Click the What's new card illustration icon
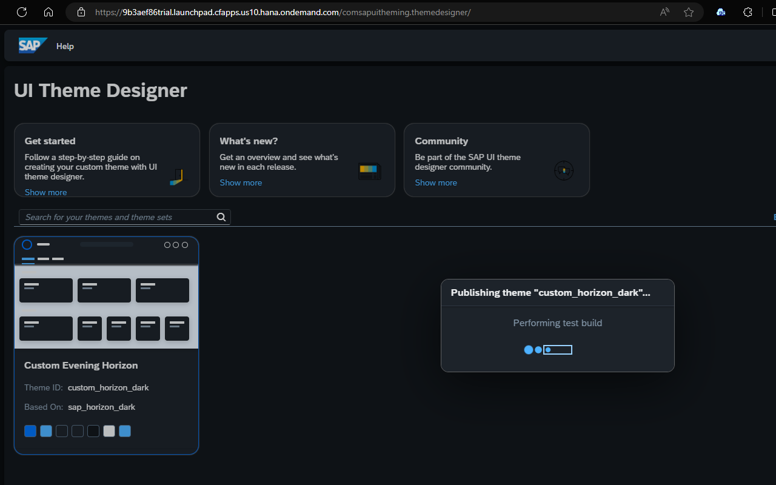The image size is (776, 485). 370,172
